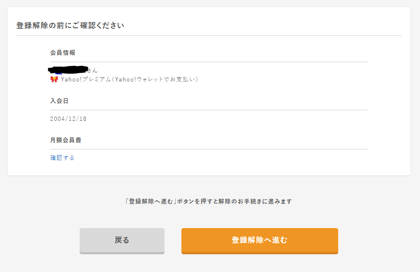Click the 月額会員費 section label
420x272 pixels.
pos(66,140)
